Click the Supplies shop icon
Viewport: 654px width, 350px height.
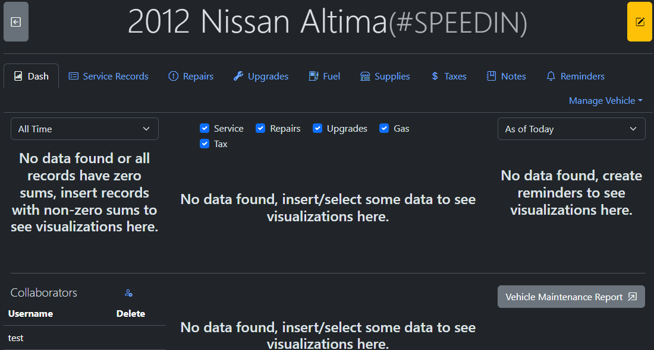pos(365,76)
